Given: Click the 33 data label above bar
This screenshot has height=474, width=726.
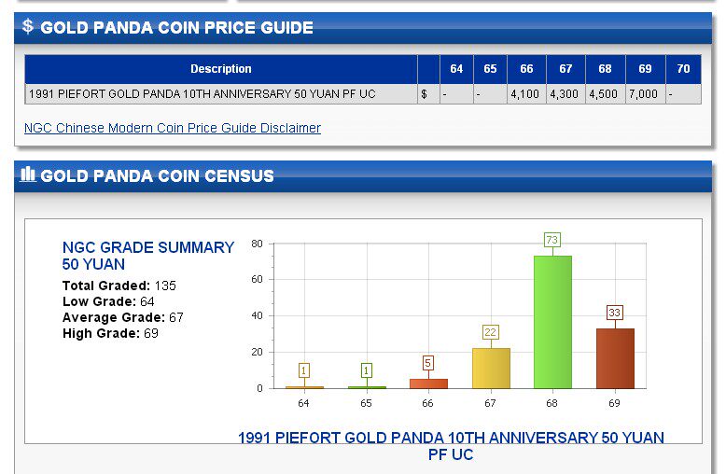Looking at the screenshot, I should coord(615,313).
